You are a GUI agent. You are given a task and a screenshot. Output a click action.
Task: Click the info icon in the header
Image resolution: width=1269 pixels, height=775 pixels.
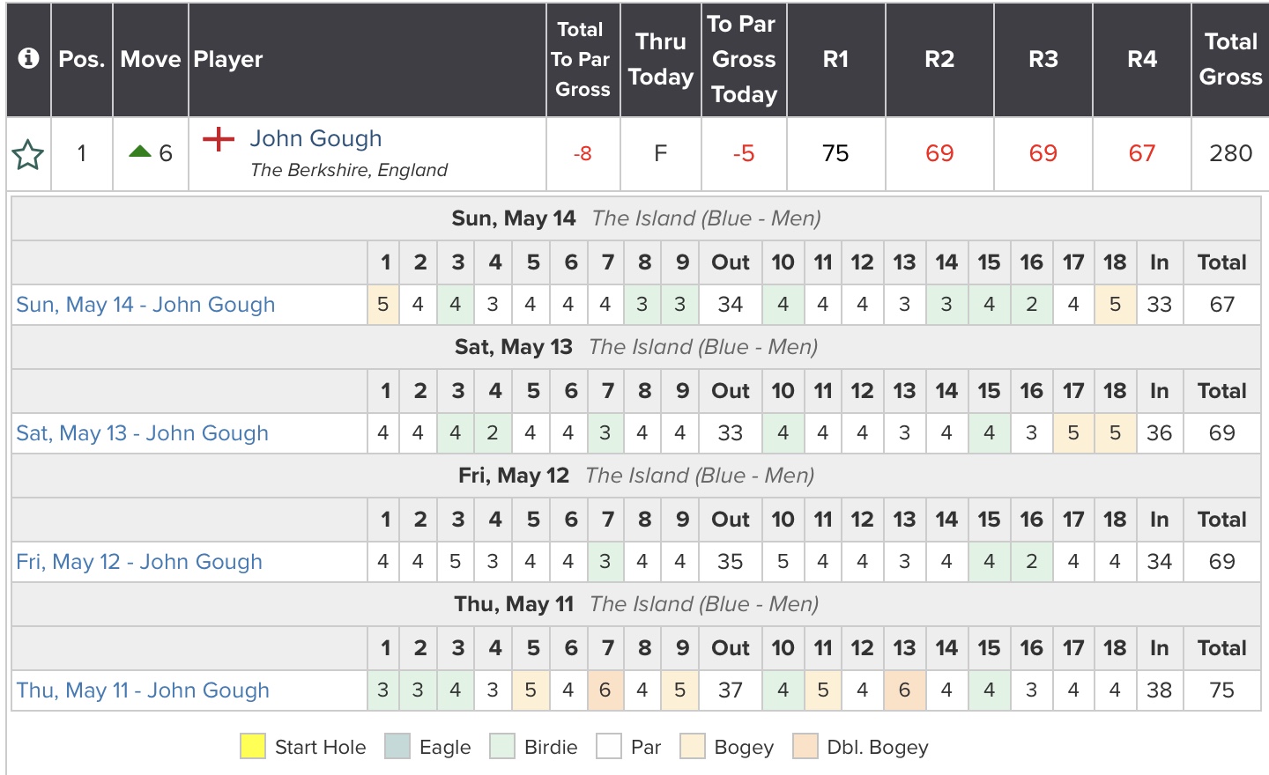point(28,58)
